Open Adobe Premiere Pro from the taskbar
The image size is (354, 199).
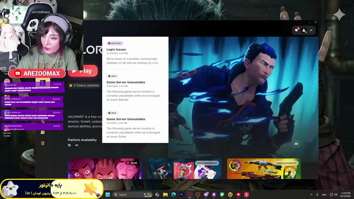point(182,195)
